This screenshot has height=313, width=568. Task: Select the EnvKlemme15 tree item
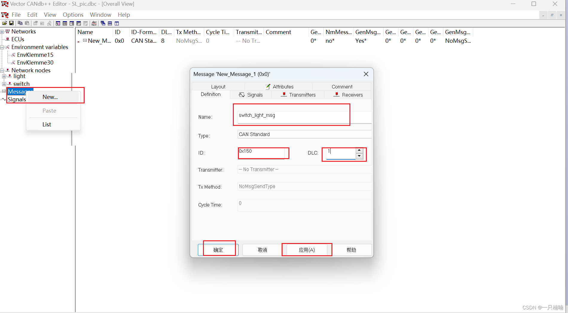[x=35, y=55]
